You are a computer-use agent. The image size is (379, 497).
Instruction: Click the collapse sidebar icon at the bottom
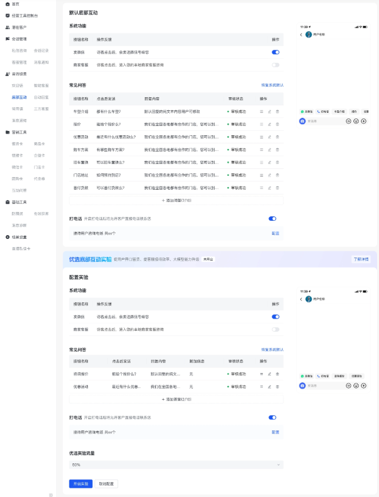(51, 495)
